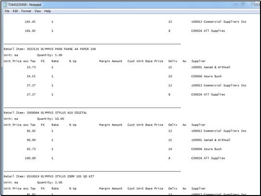Click '% Up' header under STYLUS ZOOM 105 item
This screenshot has height=196, width=261.
click(x=73, y=188)
